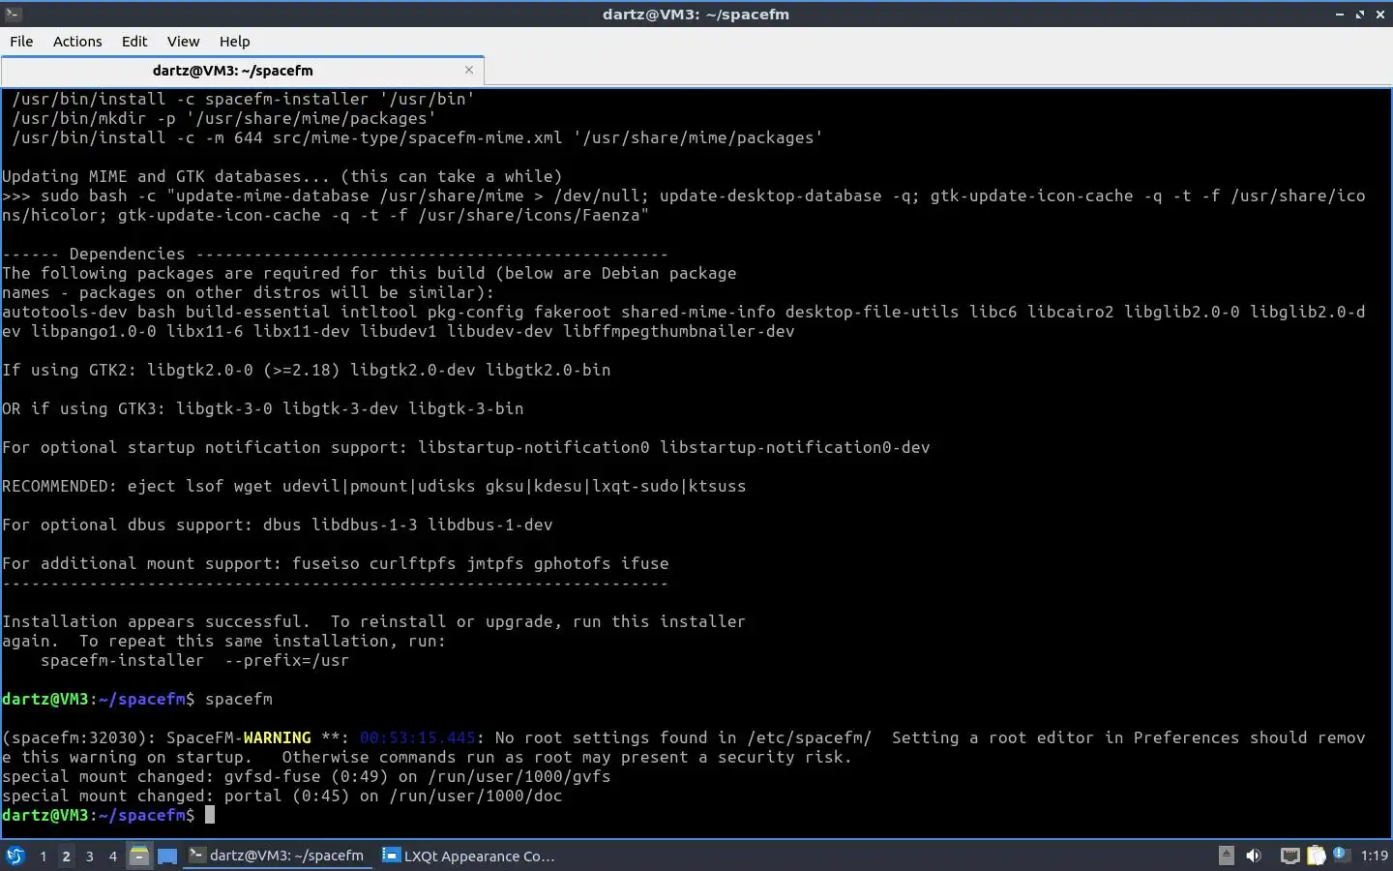Click 'Updating MIME and GTK databases' line
This screenshot has height=871, width=1393.
tap(282, 176)
